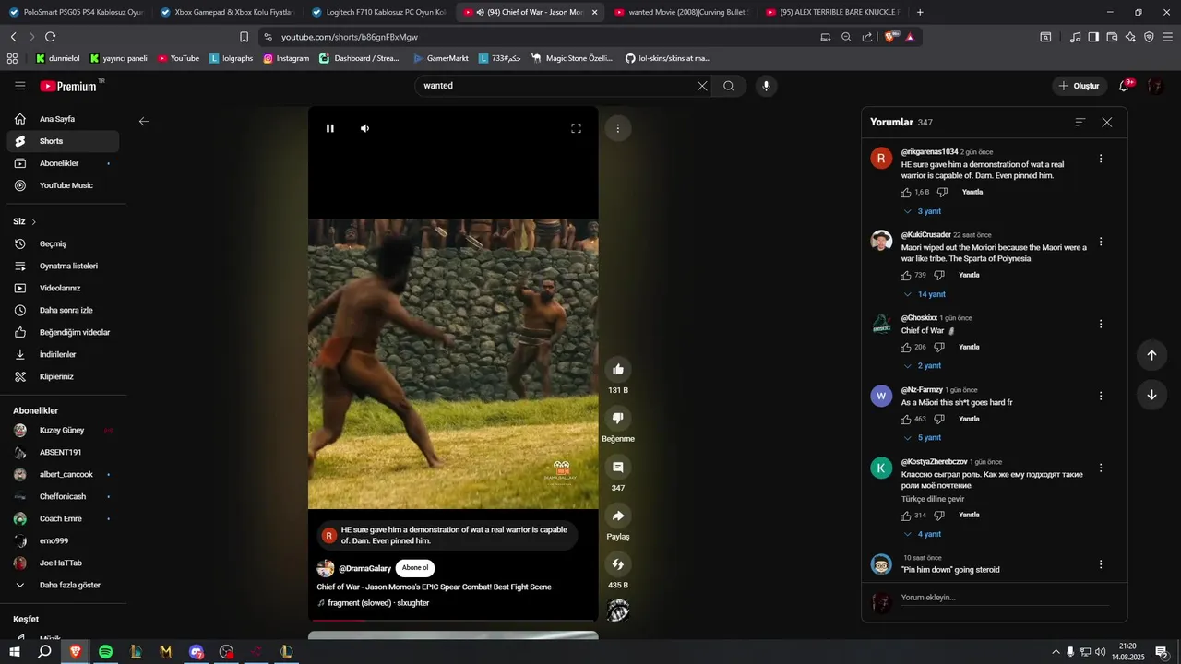Image resolution: width=1181 pixels, height=664 pixels.
Task: Dislike the Short (Beğenme)
Action: tap(618, 418)
